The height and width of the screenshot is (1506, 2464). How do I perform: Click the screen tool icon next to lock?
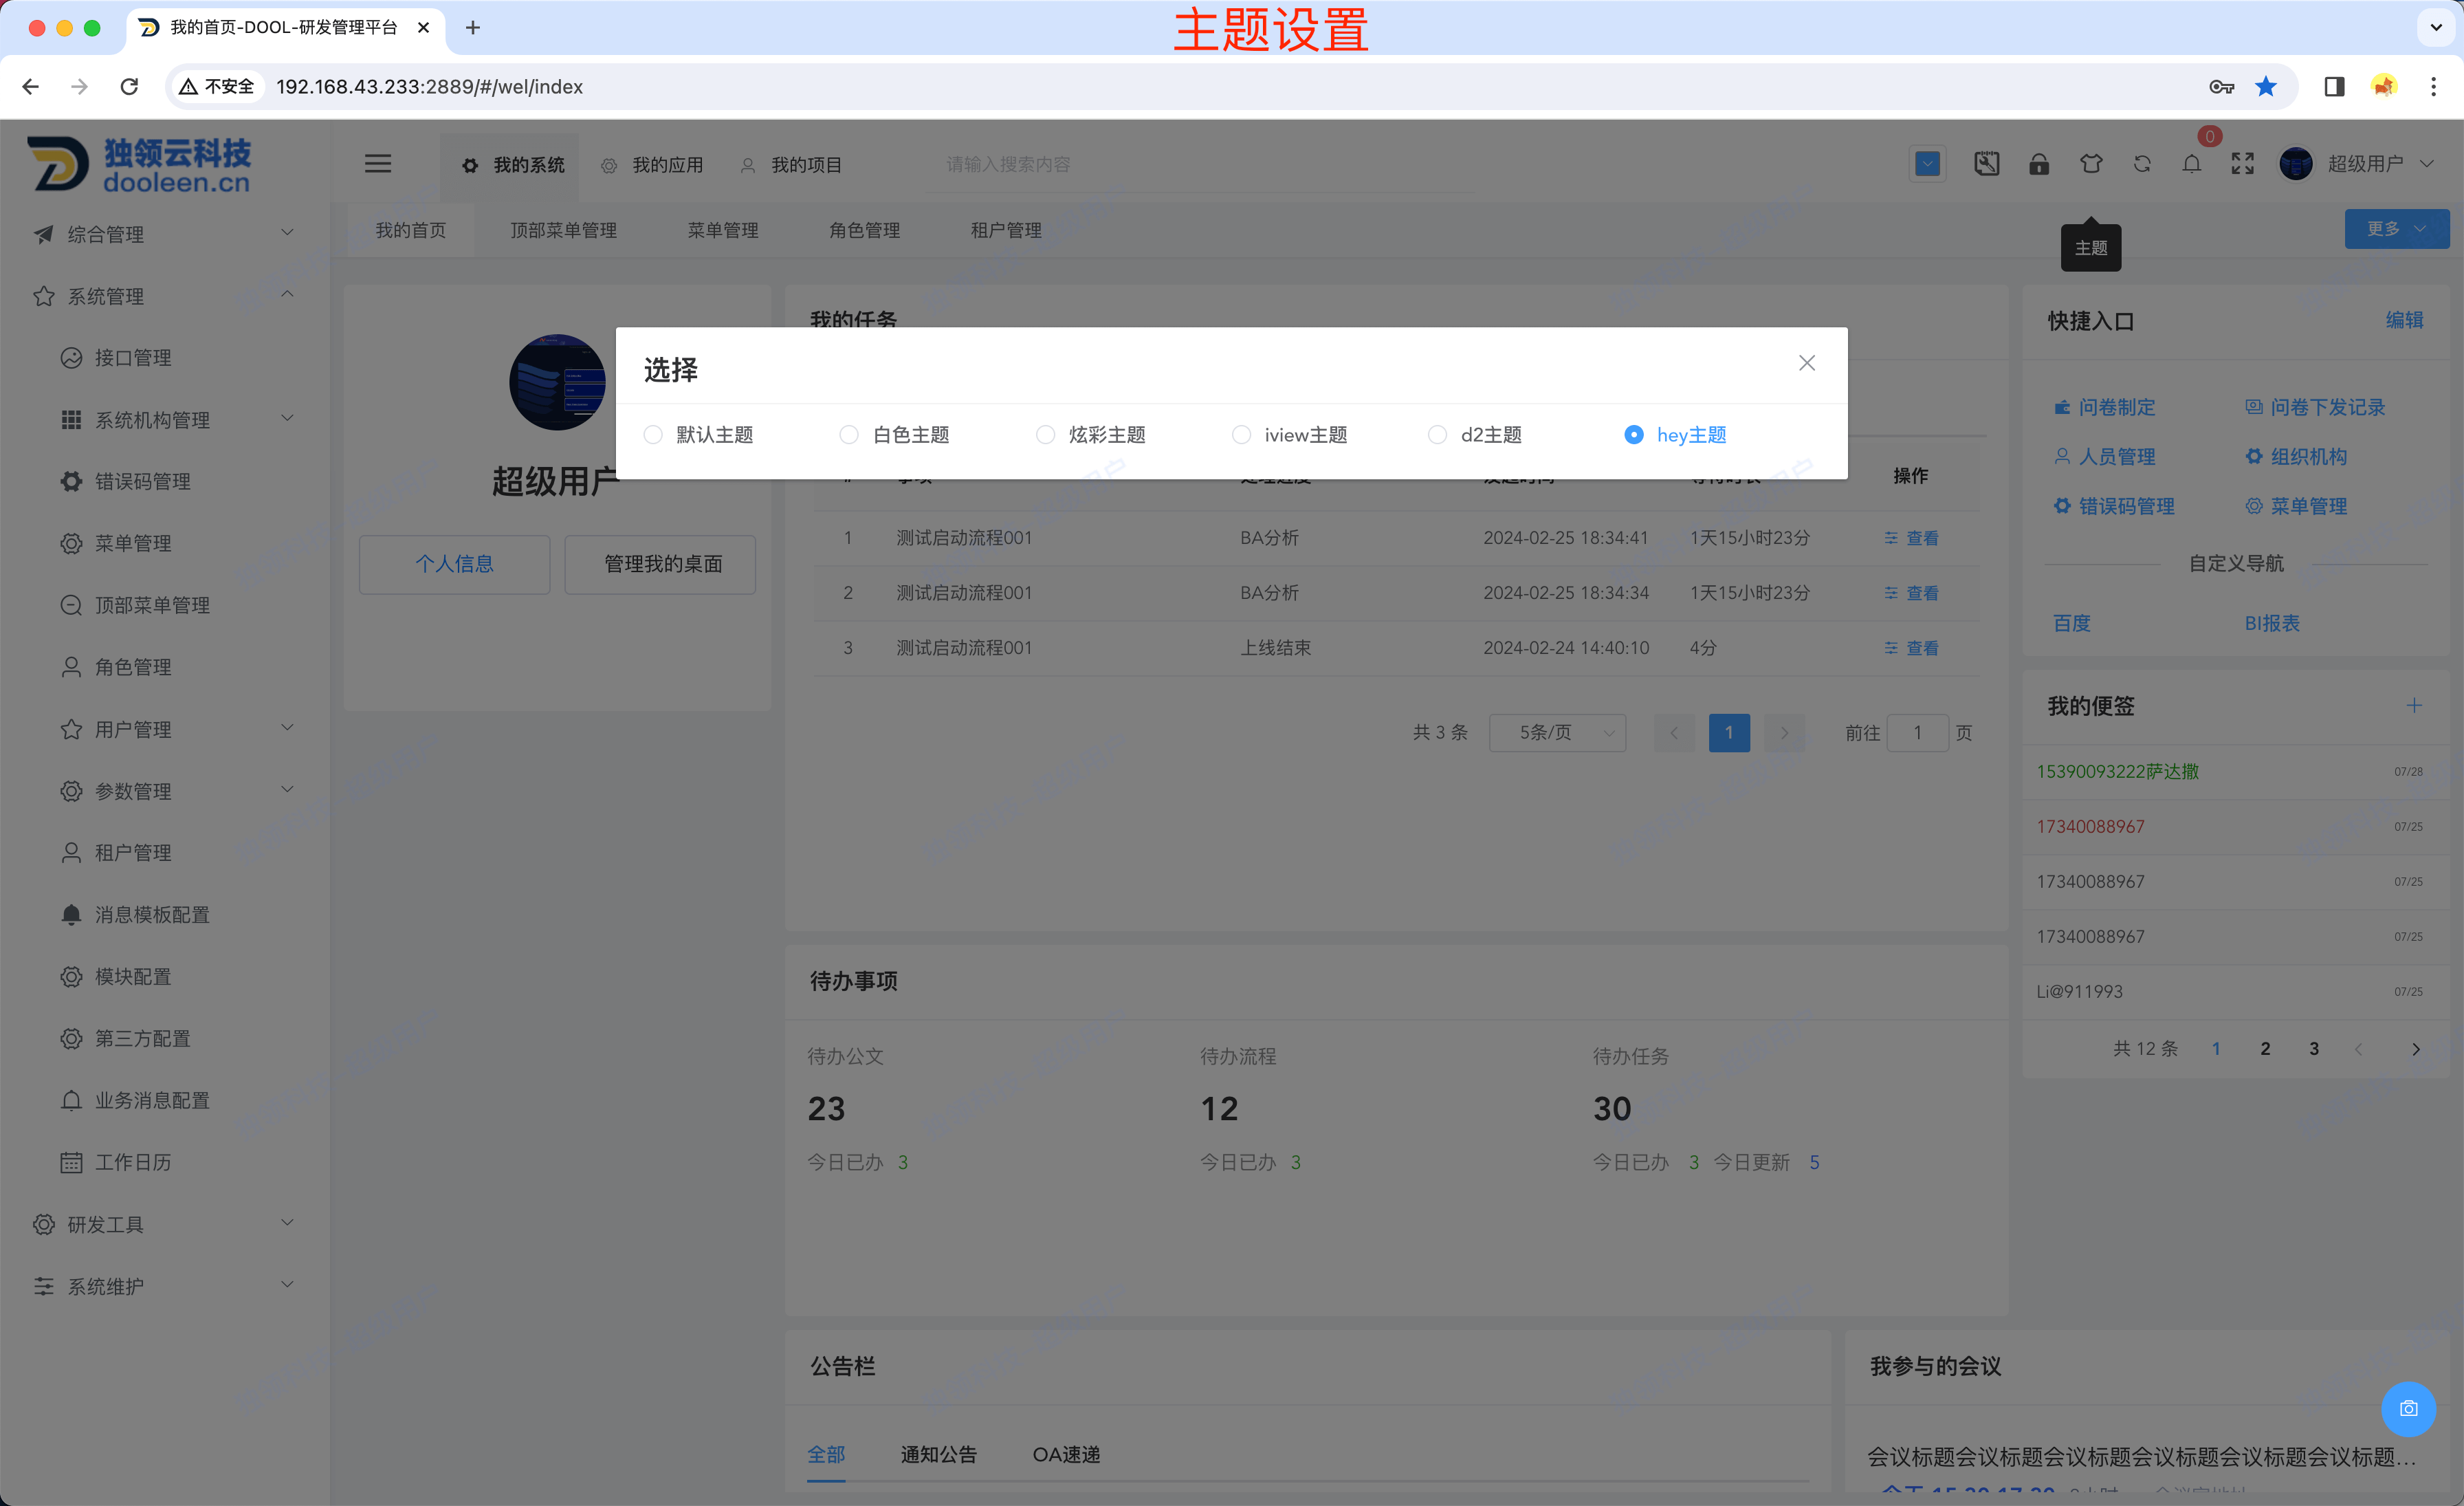(1986, 164)
